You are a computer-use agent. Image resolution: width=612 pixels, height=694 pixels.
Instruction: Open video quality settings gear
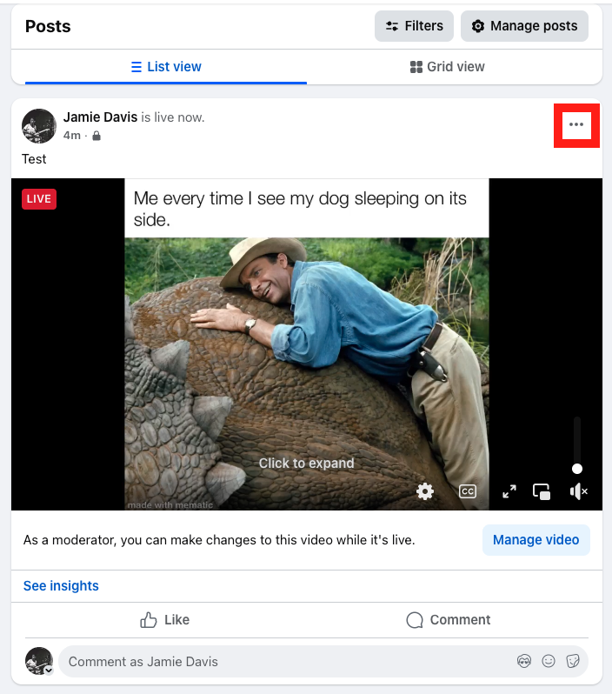point(425,491)
